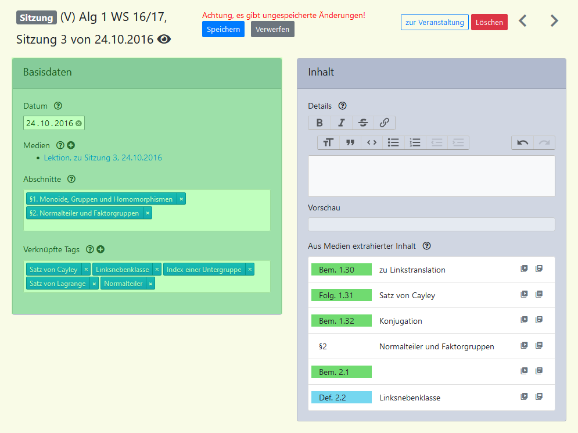Click the blockquote icon in editor
This screenshot has height=433, width=578.
(350, 142)
